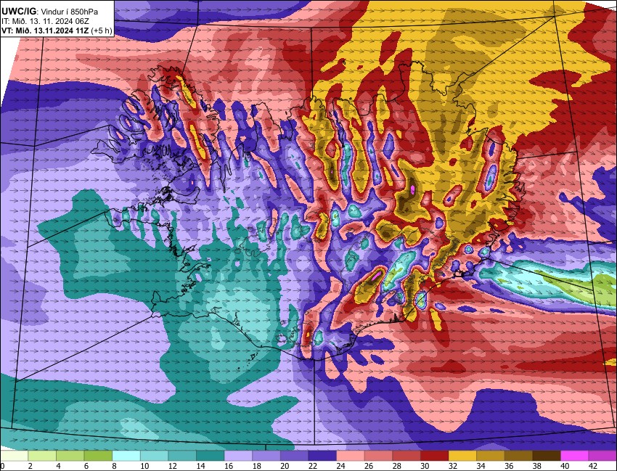Viewport: 617px width, 471px height.
Task: Select the dark red legend swatch between 30 and 32
Action: click(434, 456)
